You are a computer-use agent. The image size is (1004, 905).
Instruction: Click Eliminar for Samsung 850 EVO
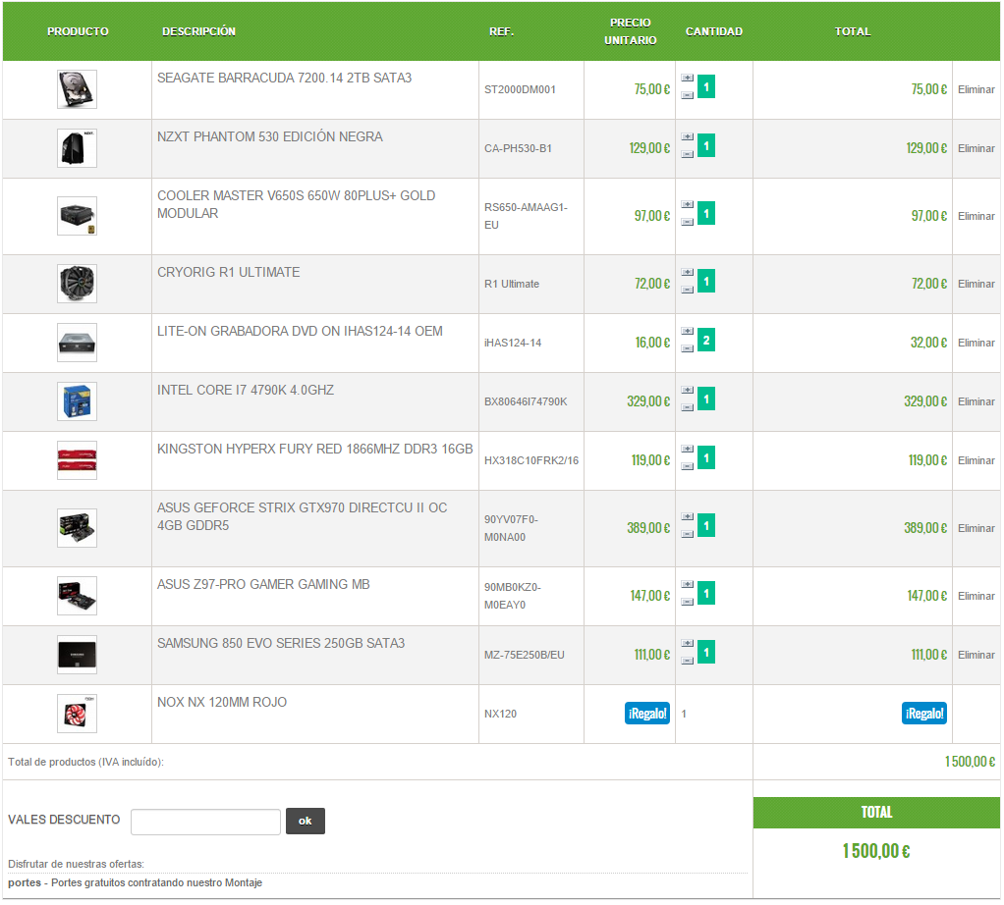pos(976,655)
